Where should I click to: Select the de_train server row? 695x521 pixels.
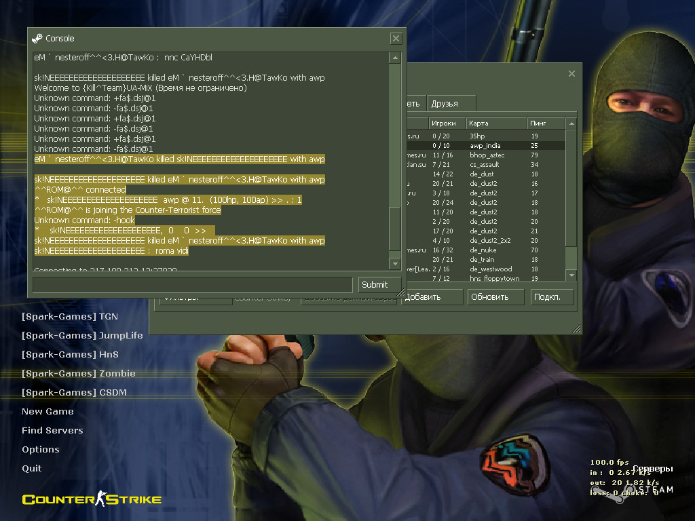tap(486, 260)
